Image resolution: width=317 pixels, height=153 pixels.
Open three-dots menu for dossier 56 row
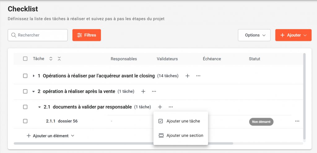click(x=297, y=121)
